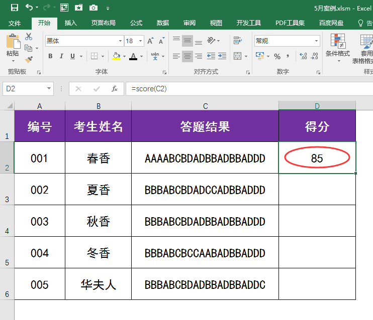
Task: Click the Merge and Center icon
Action: click(237, 56)
